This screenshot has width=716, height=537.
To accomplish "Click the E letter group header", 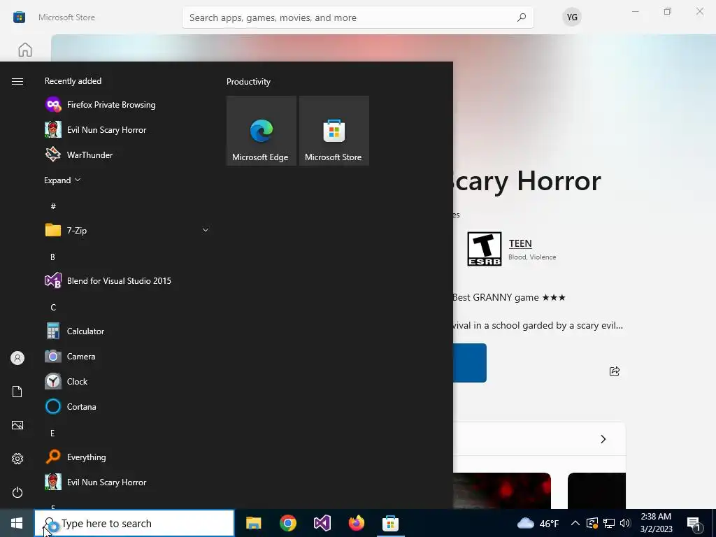I will 52,434.
